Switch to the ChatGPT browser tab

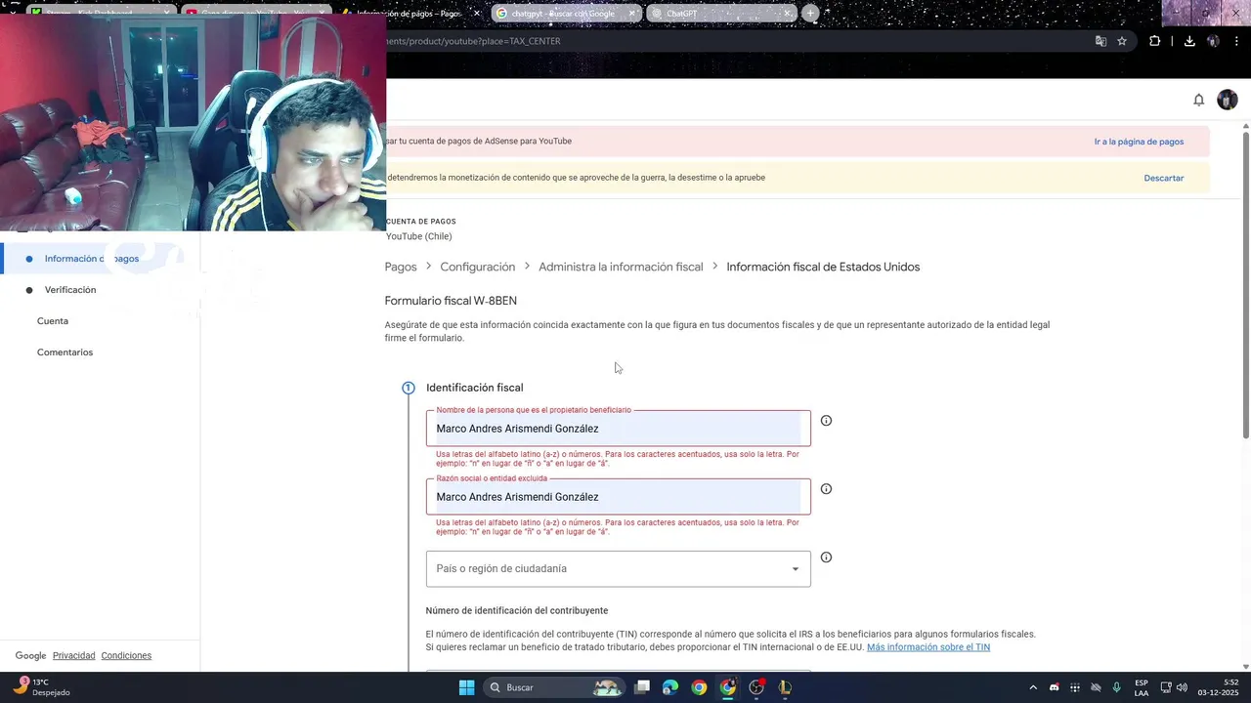719,14
